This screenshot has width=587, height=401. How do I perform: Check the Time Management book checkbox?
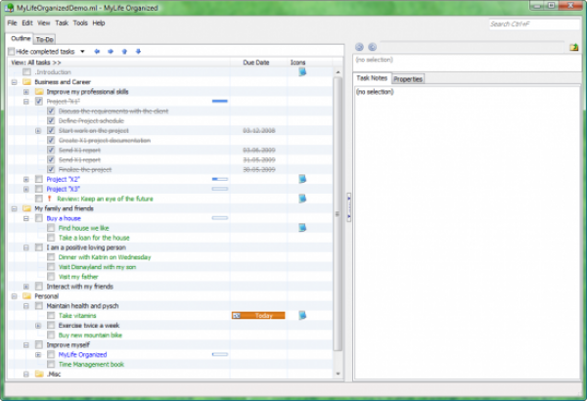(51, 364)
